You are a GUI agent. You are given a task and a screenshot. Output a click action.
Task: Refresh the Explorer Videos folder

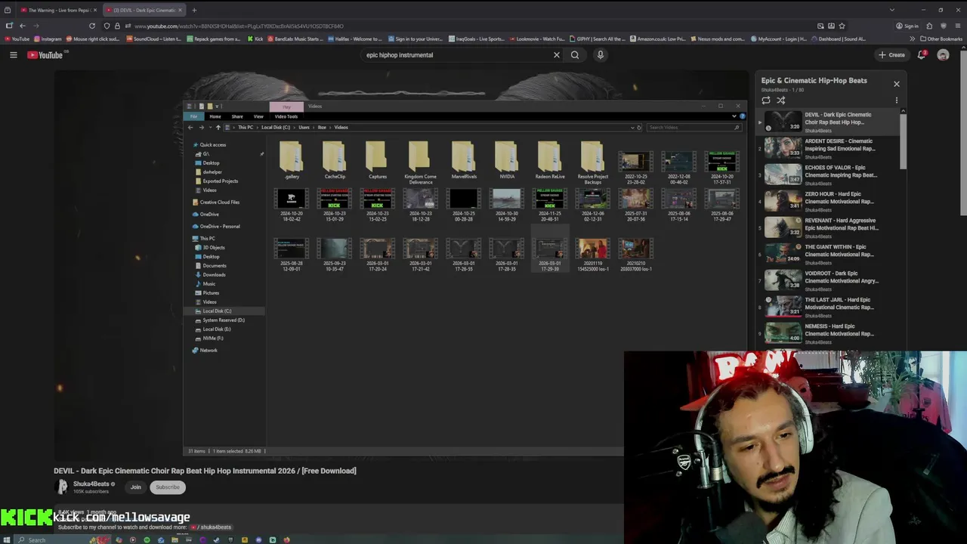639,127
